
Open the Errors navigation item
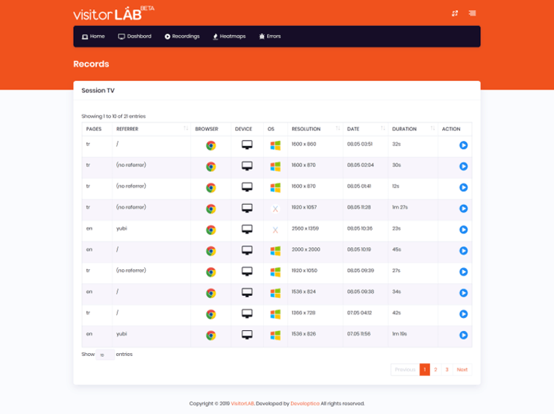click(270, 37)
